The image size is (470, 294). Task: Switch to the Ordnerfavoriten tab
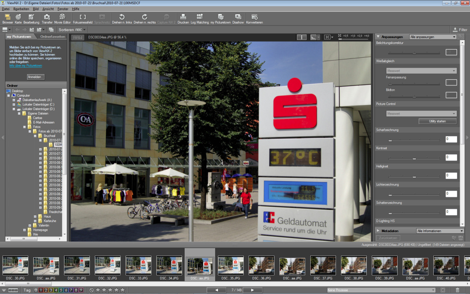click(x=53, y=36)
